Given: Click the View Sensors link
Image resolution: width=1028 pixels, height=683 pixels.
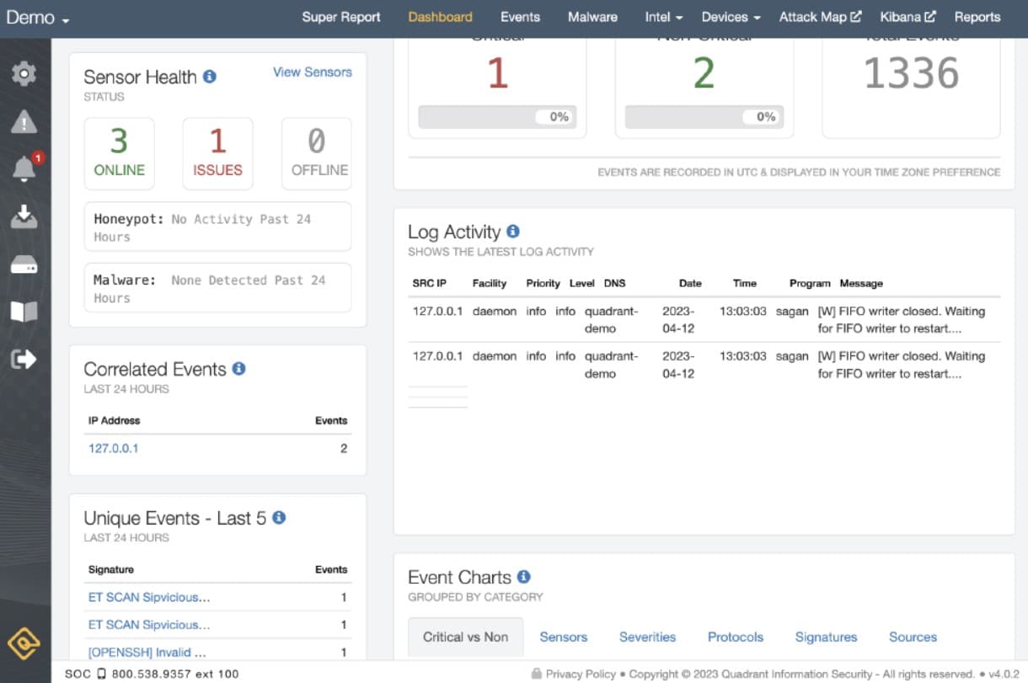Looking at the screenshot, I should pos(313,72).
